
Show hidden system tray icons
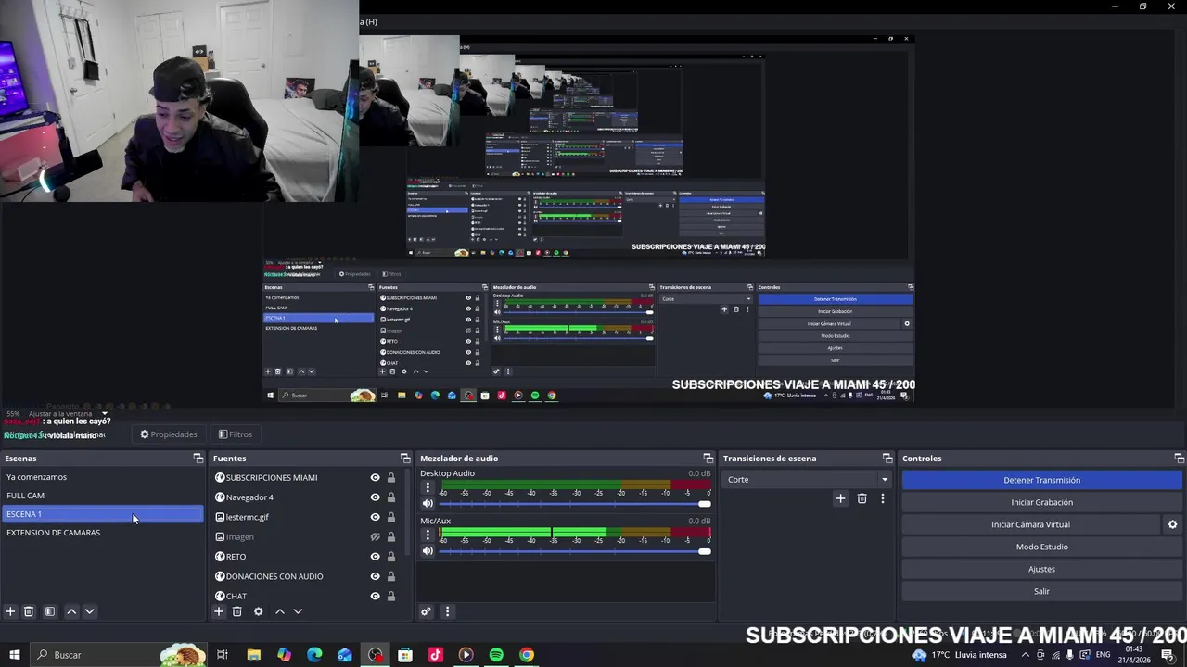pos(1025,655)
